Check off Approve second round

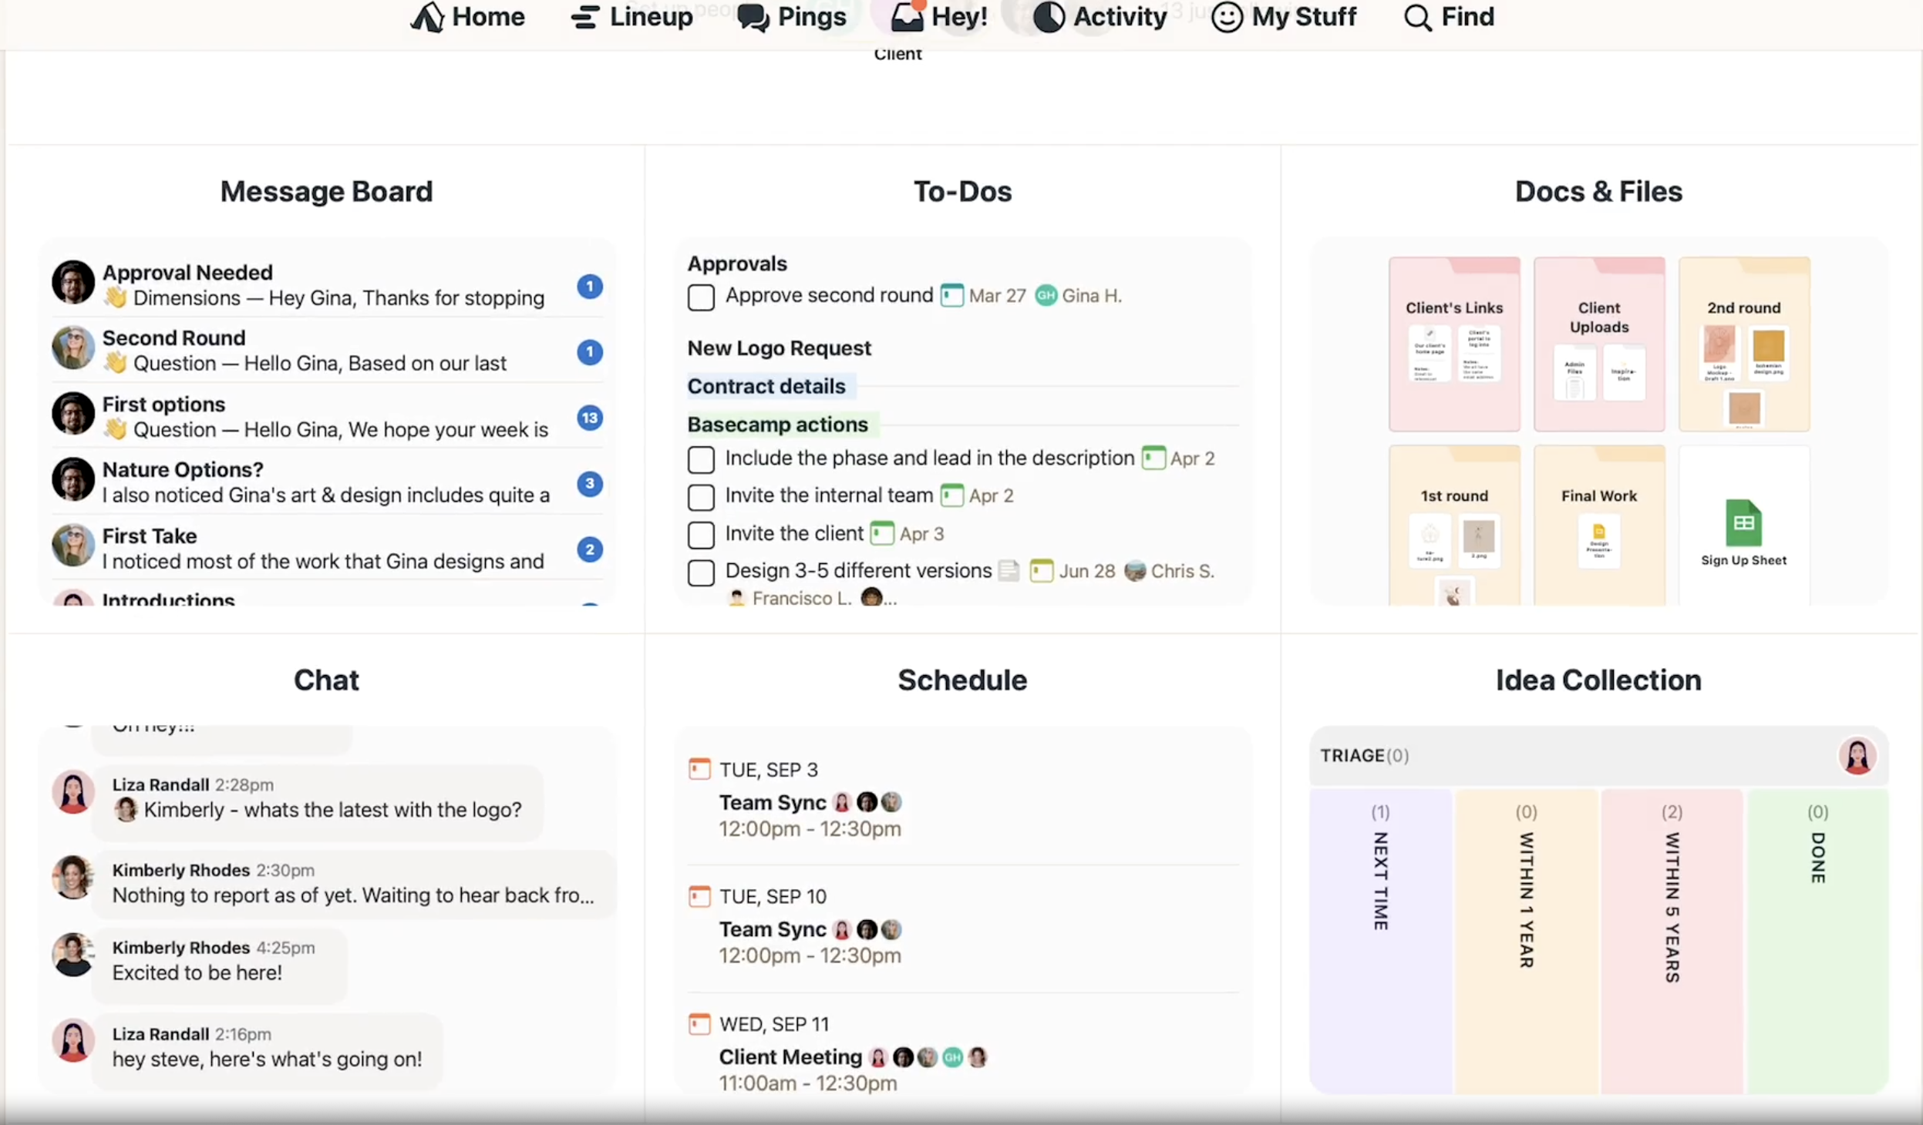pos(700,297)
